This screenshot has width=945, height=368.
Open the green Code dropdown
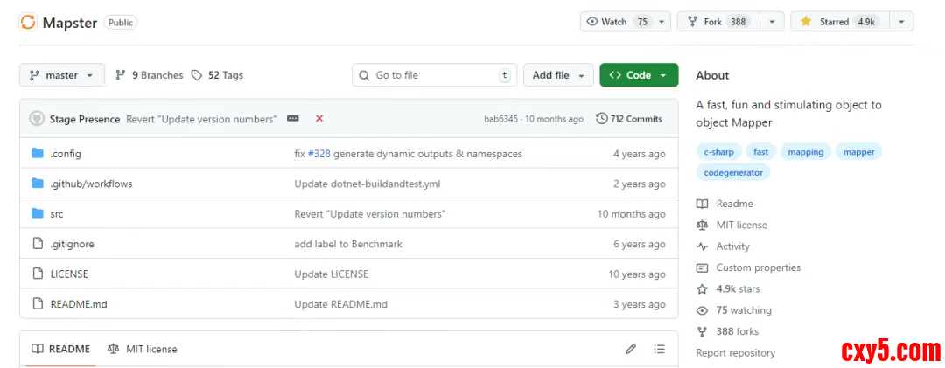(639, 75)
